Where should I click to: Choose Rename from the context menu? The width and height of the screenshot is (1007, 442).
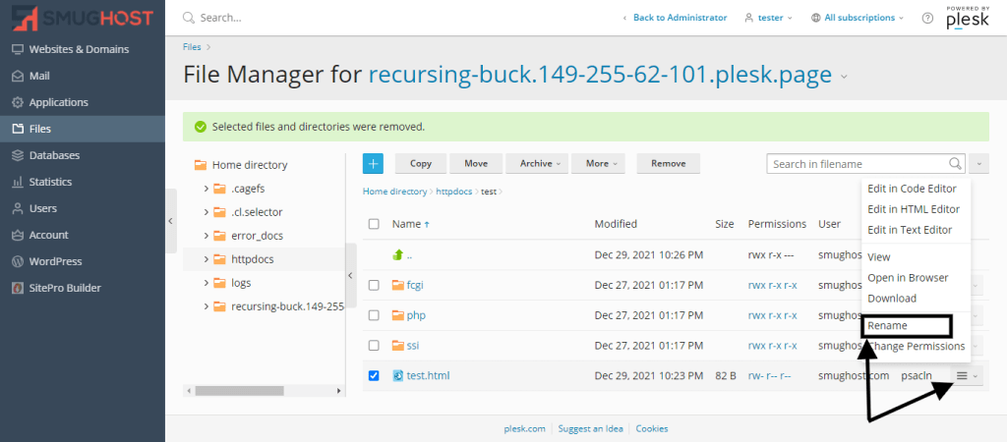click(887, 326)
